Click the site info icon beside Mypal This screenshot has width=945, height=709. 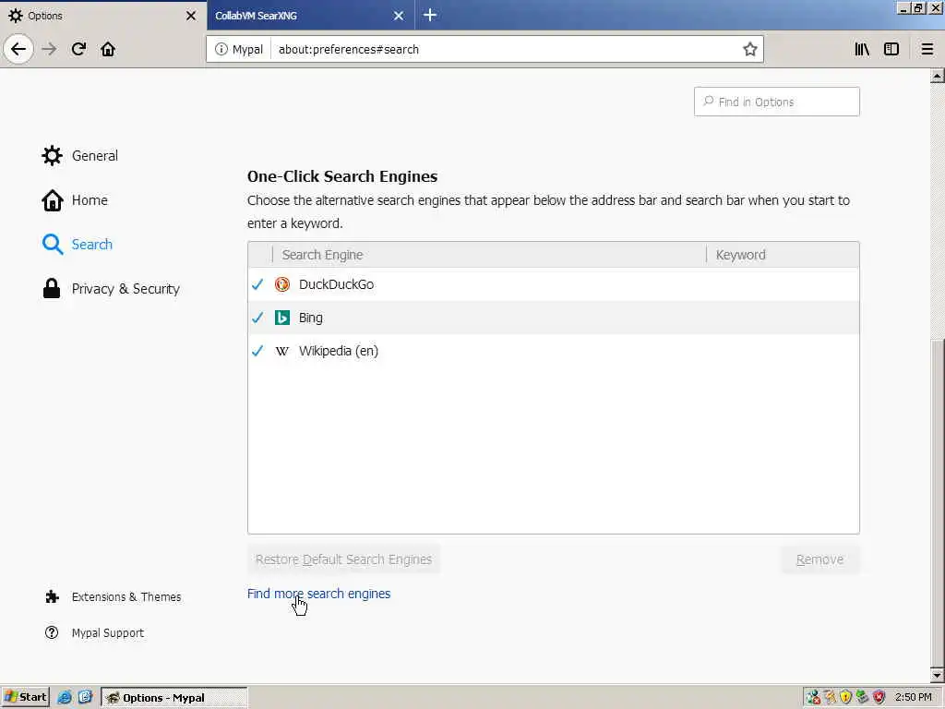click(x=221, y=49)
